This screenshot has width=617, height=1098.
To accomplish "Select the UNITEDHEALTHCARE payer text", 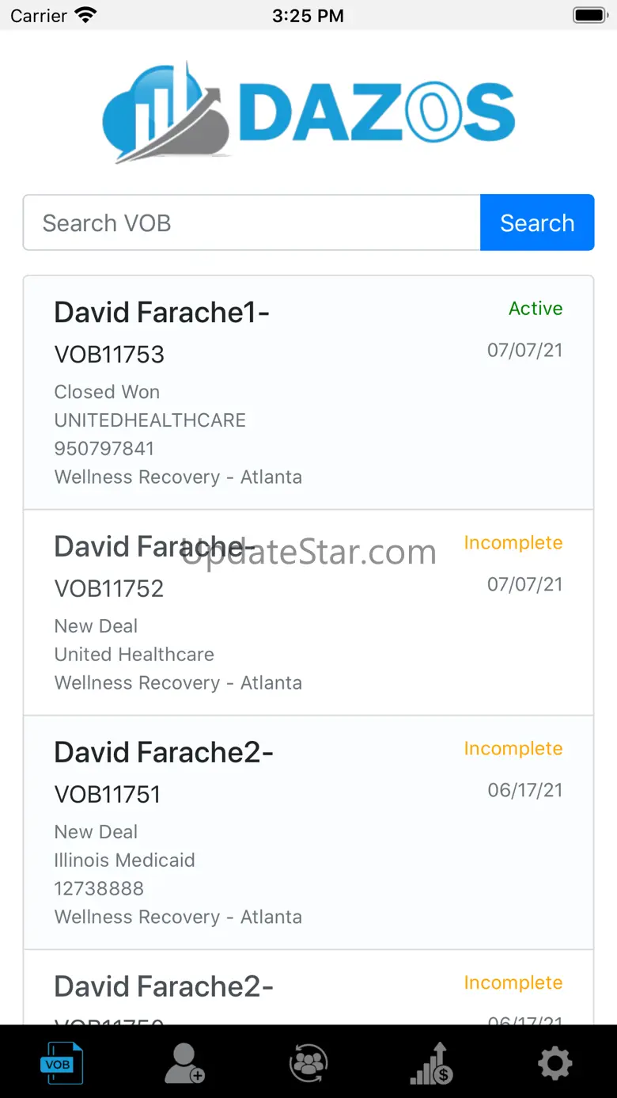I will click(150, 420).
